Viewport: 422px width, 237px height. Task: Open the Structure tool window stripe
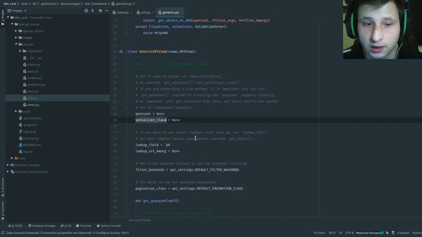pyautogui.click(x=3, y=187)
